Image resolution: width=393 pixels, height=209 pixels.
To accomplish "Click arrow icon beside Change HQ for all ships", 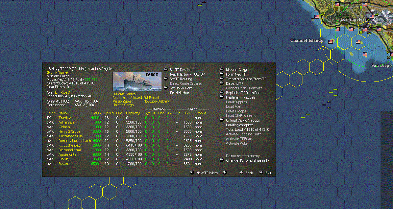I will click(222, 160).
